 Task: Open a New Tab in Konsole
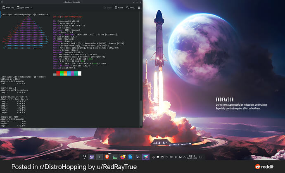[8, 7]
